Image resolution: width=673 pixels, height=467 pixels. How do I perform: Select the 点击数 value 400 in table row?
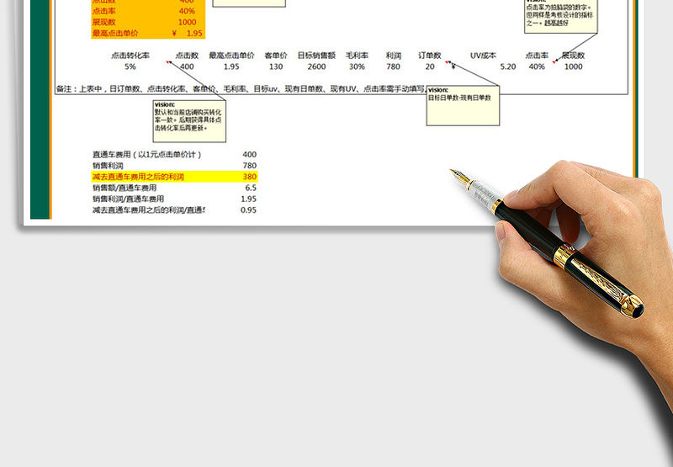(187, 66)
